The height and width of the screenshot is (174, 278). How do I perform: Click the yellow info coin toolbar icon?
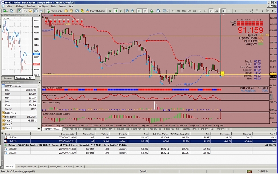[x=66, y=11]
